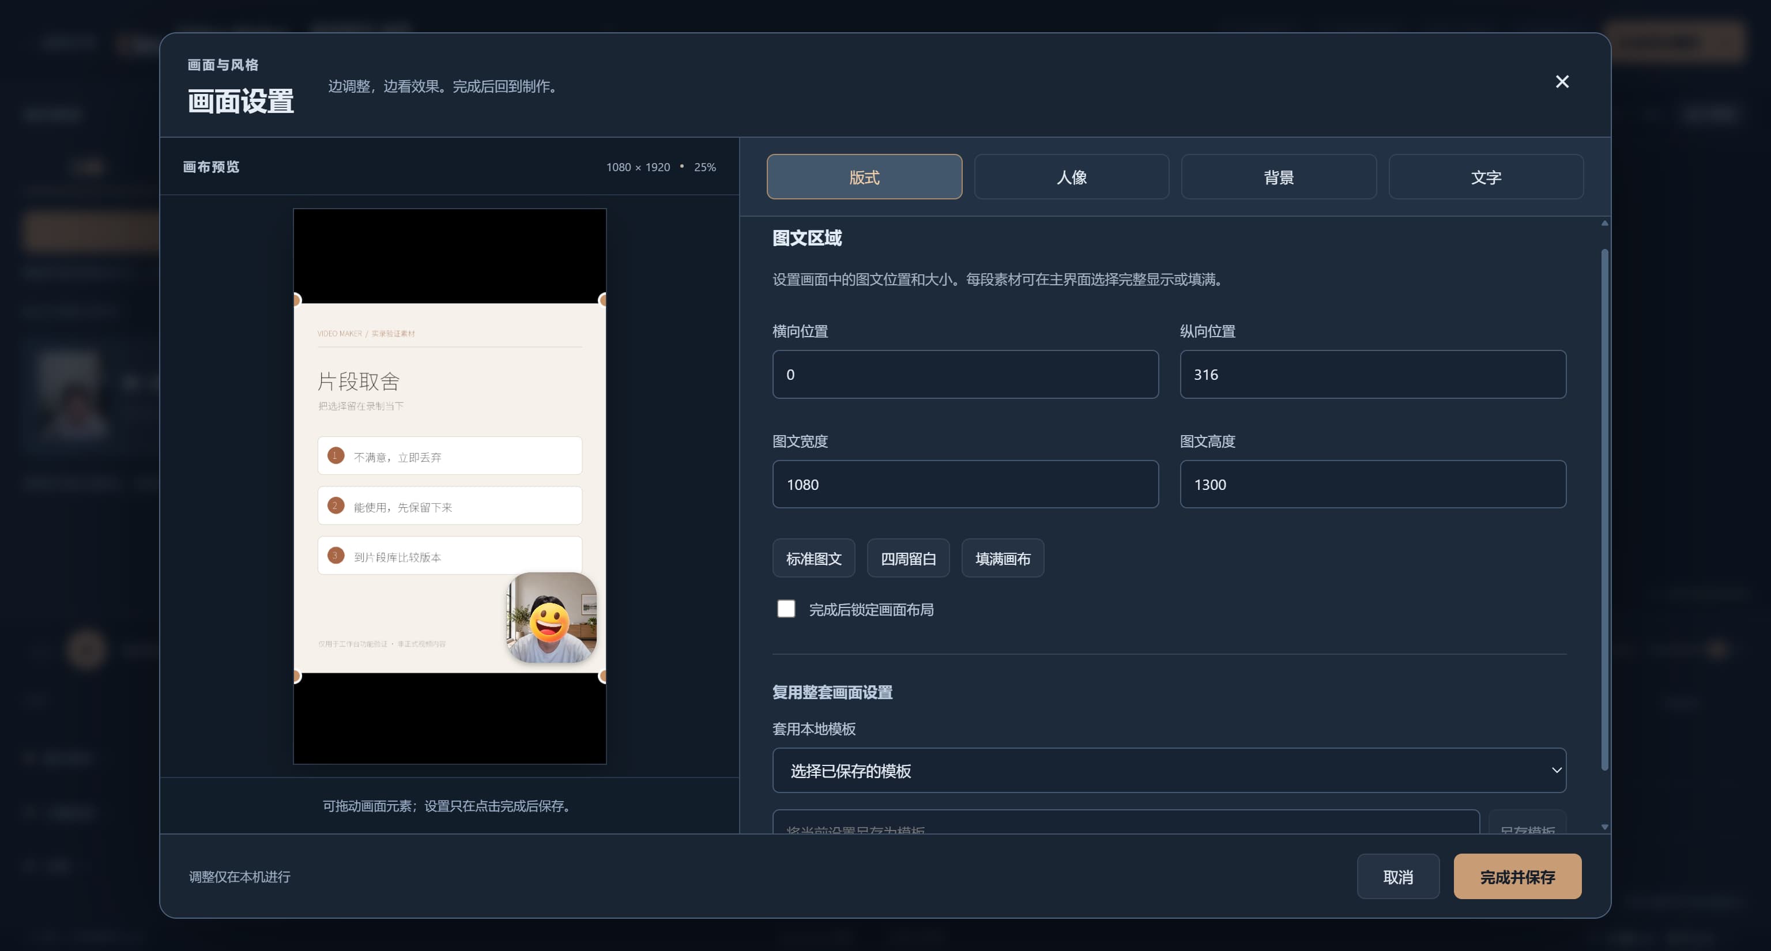The height and width of the screenshot is (951, 1771).
Task: Select the 图文高度 field showing 1300
Action: point(1373,484)
